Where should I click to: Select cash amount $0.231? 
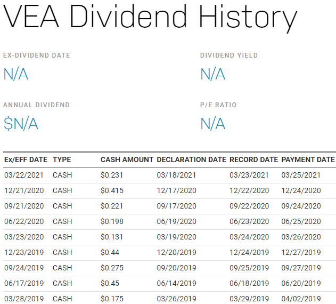[x=112, y=175]
